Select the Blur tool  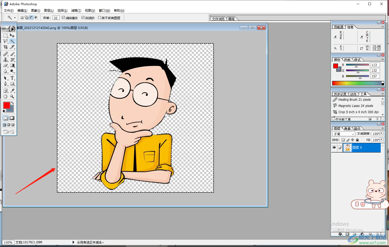coord(5,71)
